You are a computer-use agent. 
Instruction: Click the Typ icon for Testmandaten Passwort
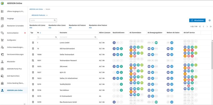coord(33,60)
